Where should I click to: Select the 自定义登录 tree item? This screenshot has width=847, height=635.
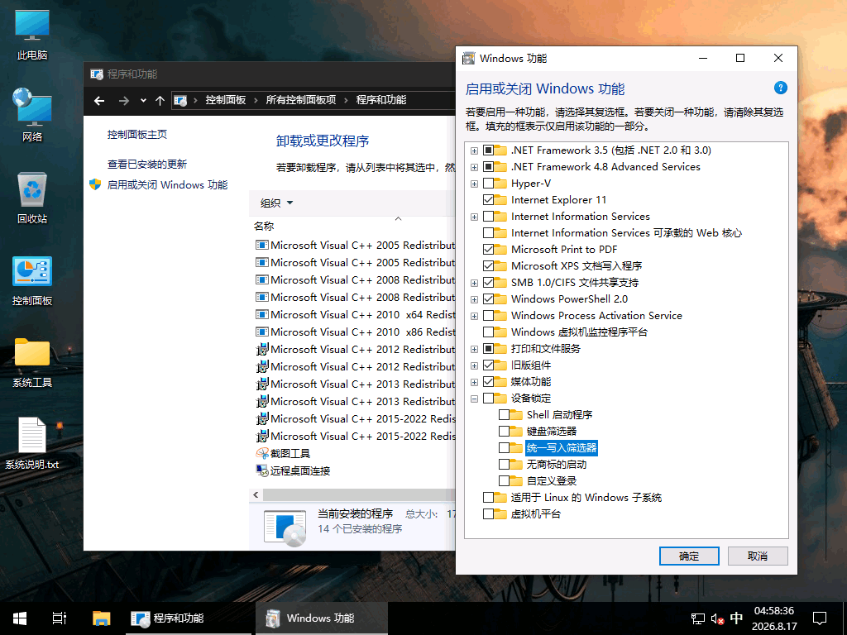552,481
